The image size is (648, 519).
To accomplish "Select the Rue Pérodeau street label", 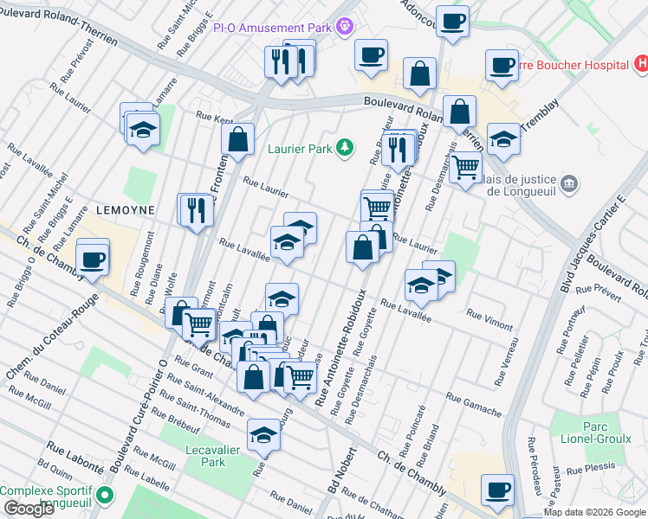I will [535, 466].
